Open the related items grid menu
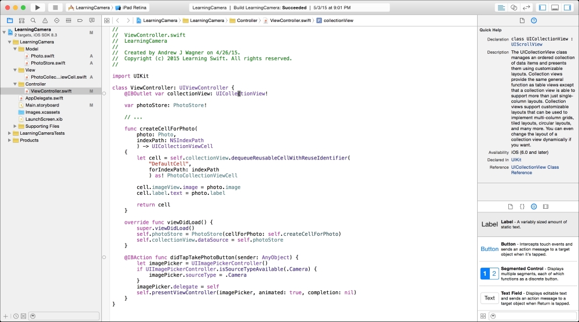The width and height of the screenshot is (579, 322). point(107,21)
